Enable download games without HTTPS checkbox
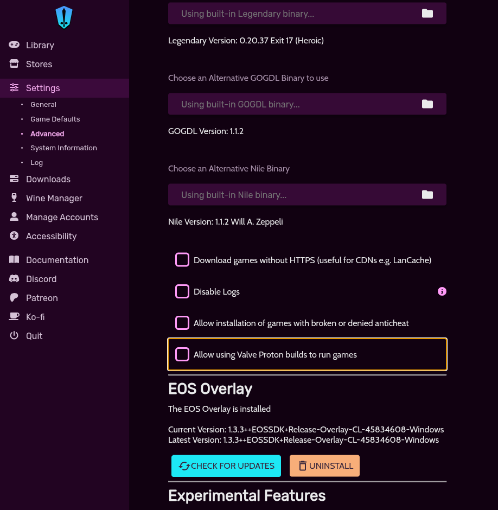This screenshot has width=498, height=510. click(182, 260)
